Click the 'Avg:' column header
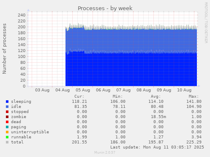 tap(155, 96)
